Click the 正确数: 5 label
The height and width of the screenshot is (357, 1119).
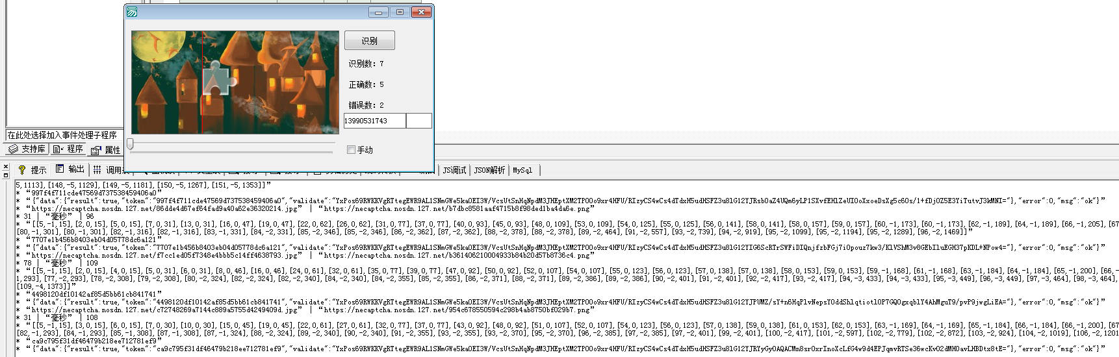[x=366, y=84]
